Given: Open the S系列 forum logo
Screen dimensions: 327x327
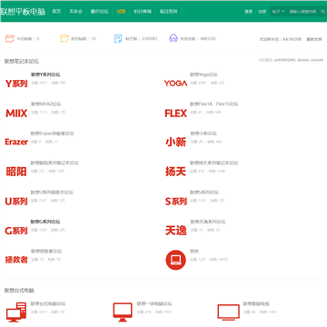Looking at the screenshot, I should tap(175, 202).
